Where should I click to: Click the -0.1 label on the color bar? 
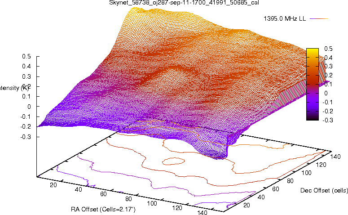pos(327,102)
